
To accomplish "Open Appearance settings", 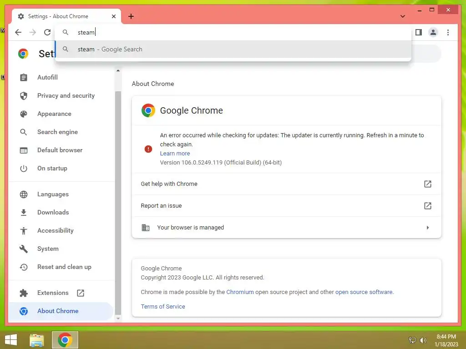I will [54, 114].
